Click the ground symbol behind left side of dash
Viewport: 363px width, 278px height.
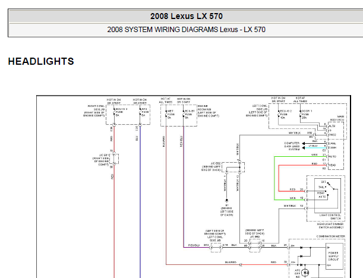226,200
